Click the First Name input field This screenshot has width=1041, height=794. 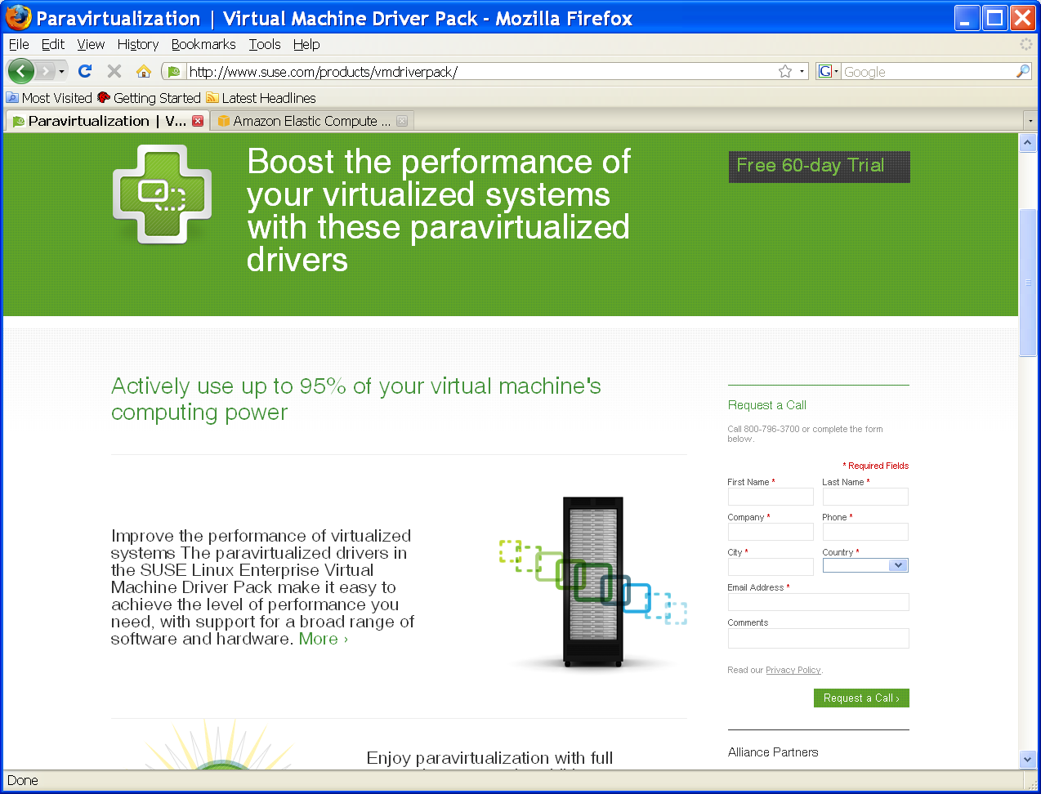coord(771,497)
